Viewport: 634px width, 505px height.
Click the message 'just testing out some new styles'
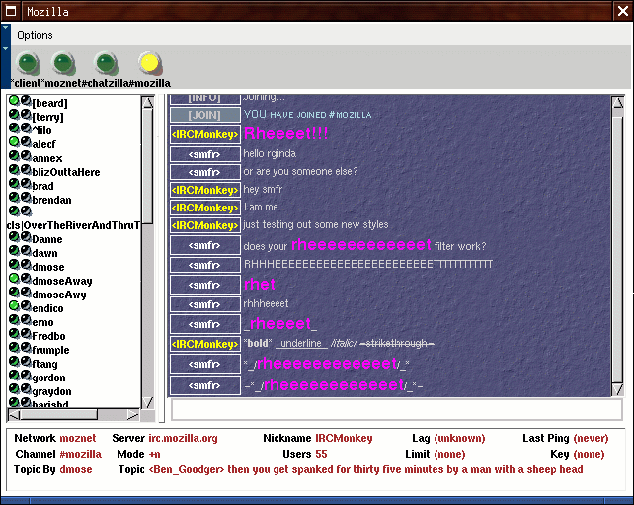pyautogui.click(x=315, y=224)
